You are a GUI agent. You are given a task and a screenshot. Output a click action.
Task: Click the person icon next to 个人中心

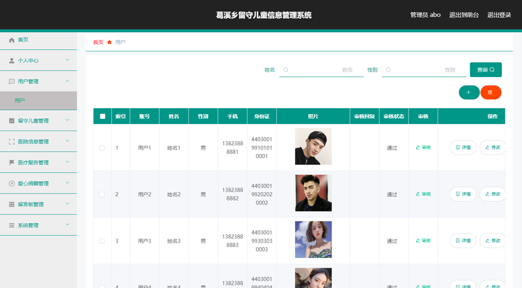coord(12,61)
